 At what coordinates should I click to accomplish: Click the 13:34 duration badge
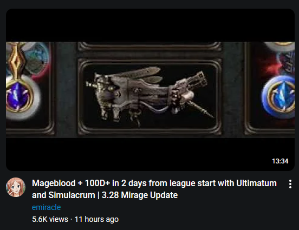(x=280, y=161)
